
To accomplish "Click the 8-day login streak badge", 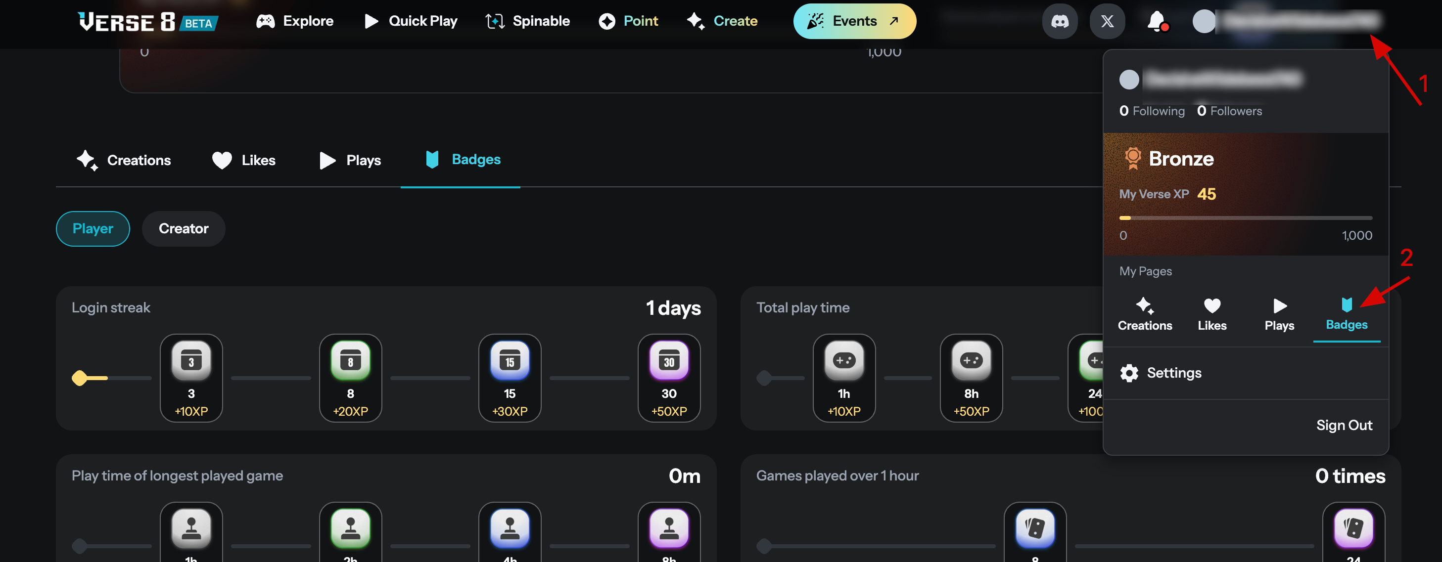I will 350,378.
